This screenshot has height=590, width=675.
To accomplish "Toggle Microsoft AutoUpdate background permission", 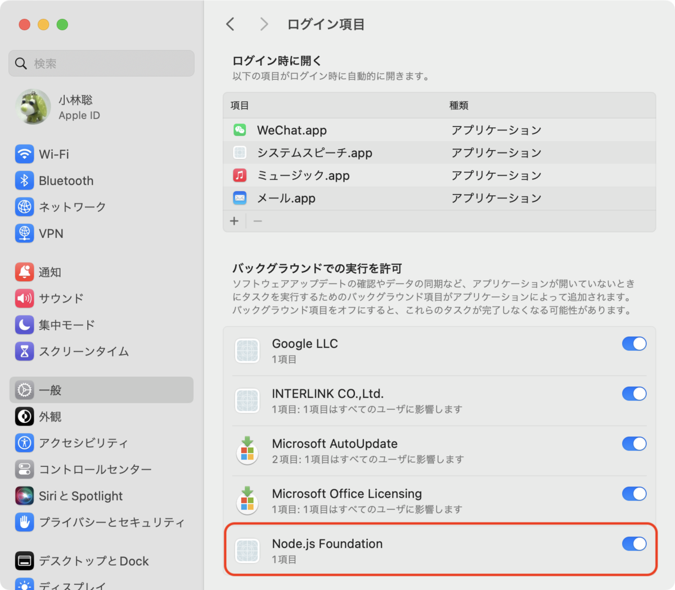I will tap(634, 444).
